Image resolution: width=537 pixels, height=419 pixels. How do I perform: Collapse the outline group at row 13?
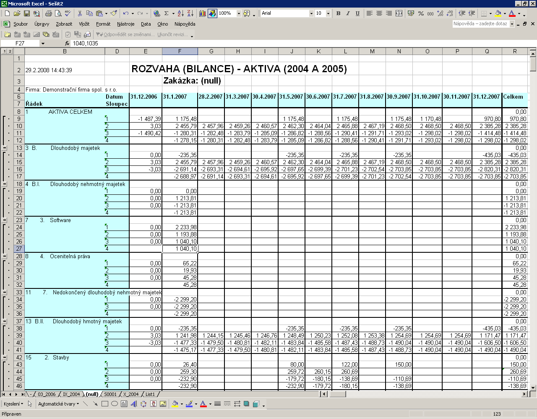pyautogui.click(x=5, y=148)
